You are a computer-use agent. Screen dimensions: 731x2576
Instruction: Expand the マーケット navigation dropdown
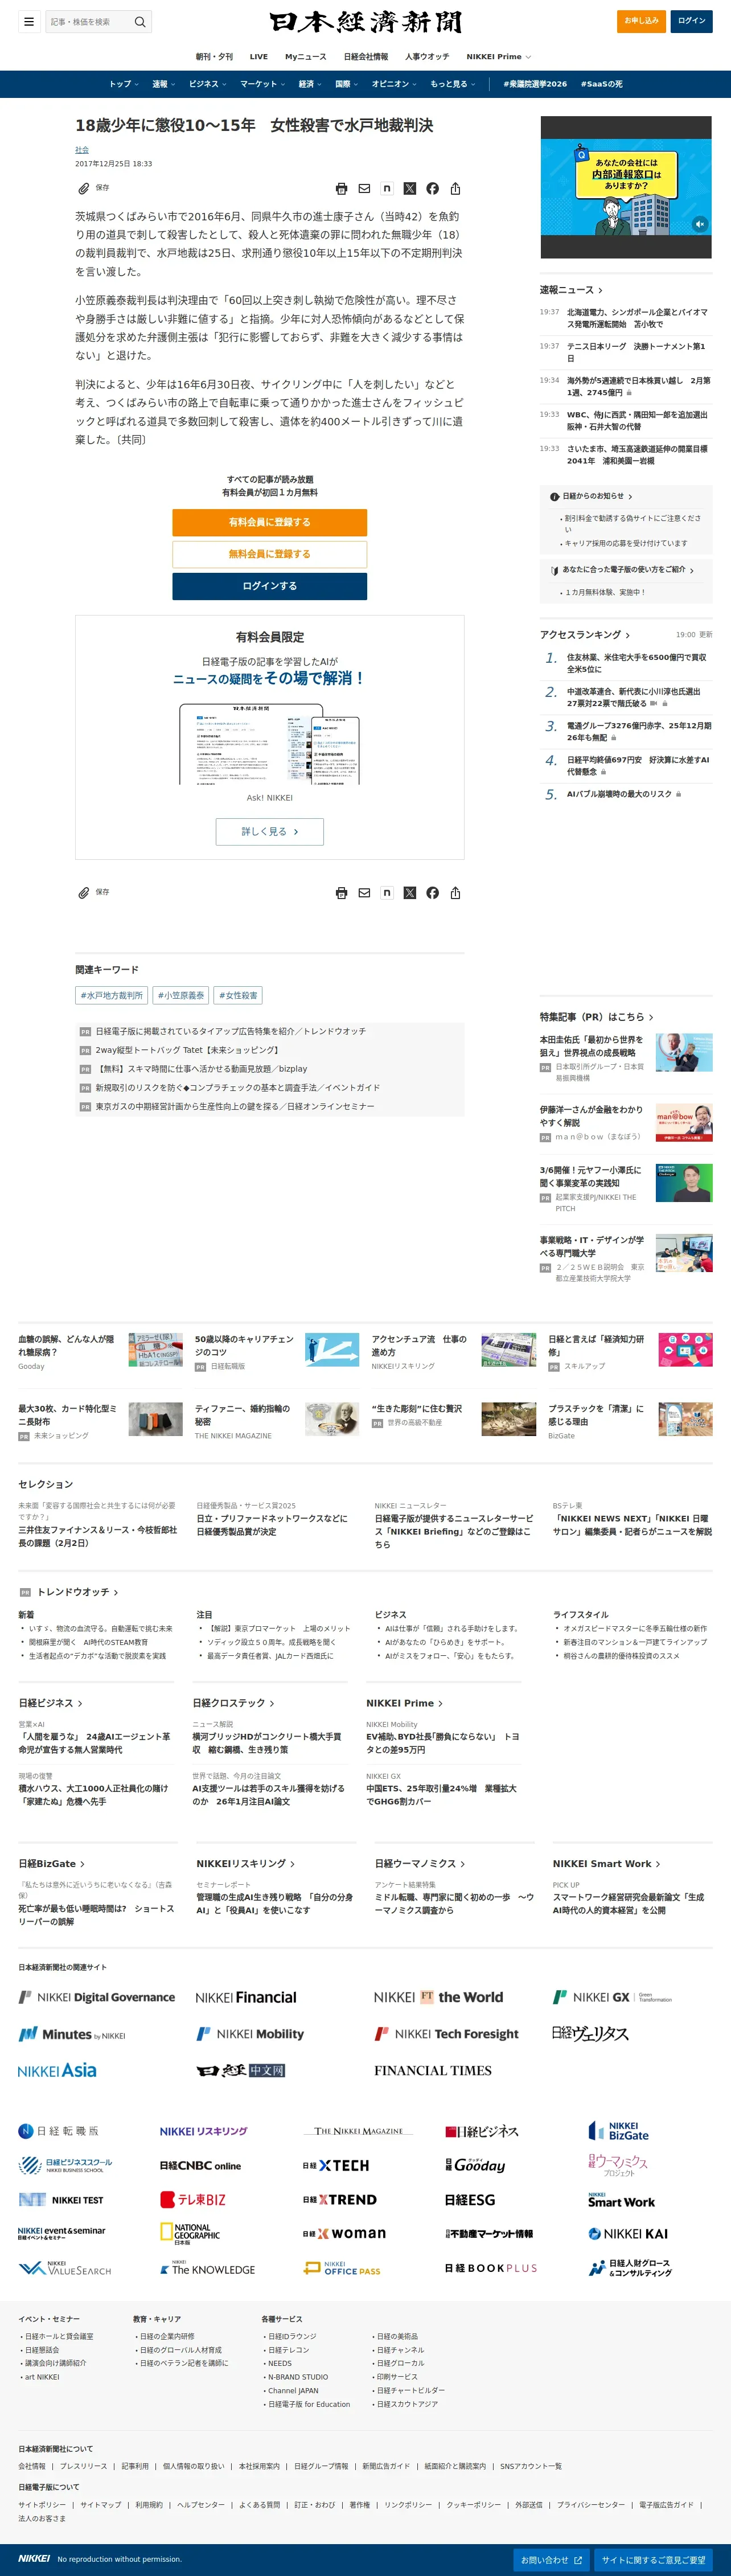(263, 84)
